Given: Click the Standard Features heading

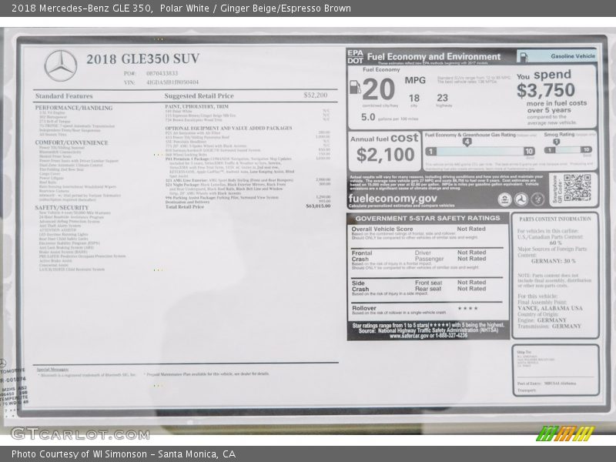Looking at the screenshot, I should click(64, 95).
